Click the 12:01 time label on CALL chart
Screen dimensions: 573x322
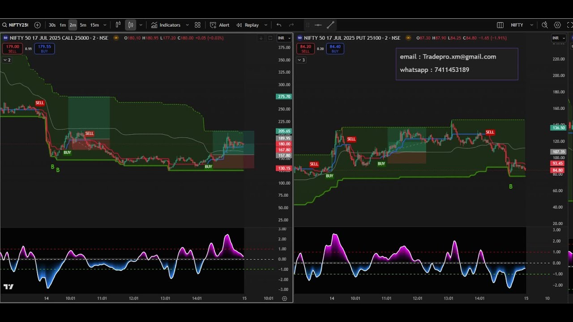click(x=133, y=298)
